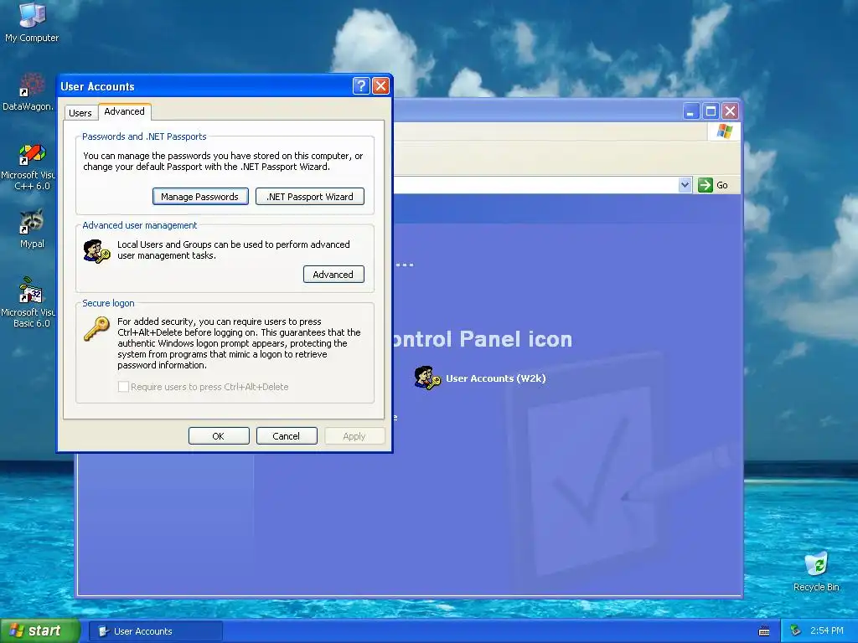
Task: Close the User Accounts dialog
Action: 380,86
